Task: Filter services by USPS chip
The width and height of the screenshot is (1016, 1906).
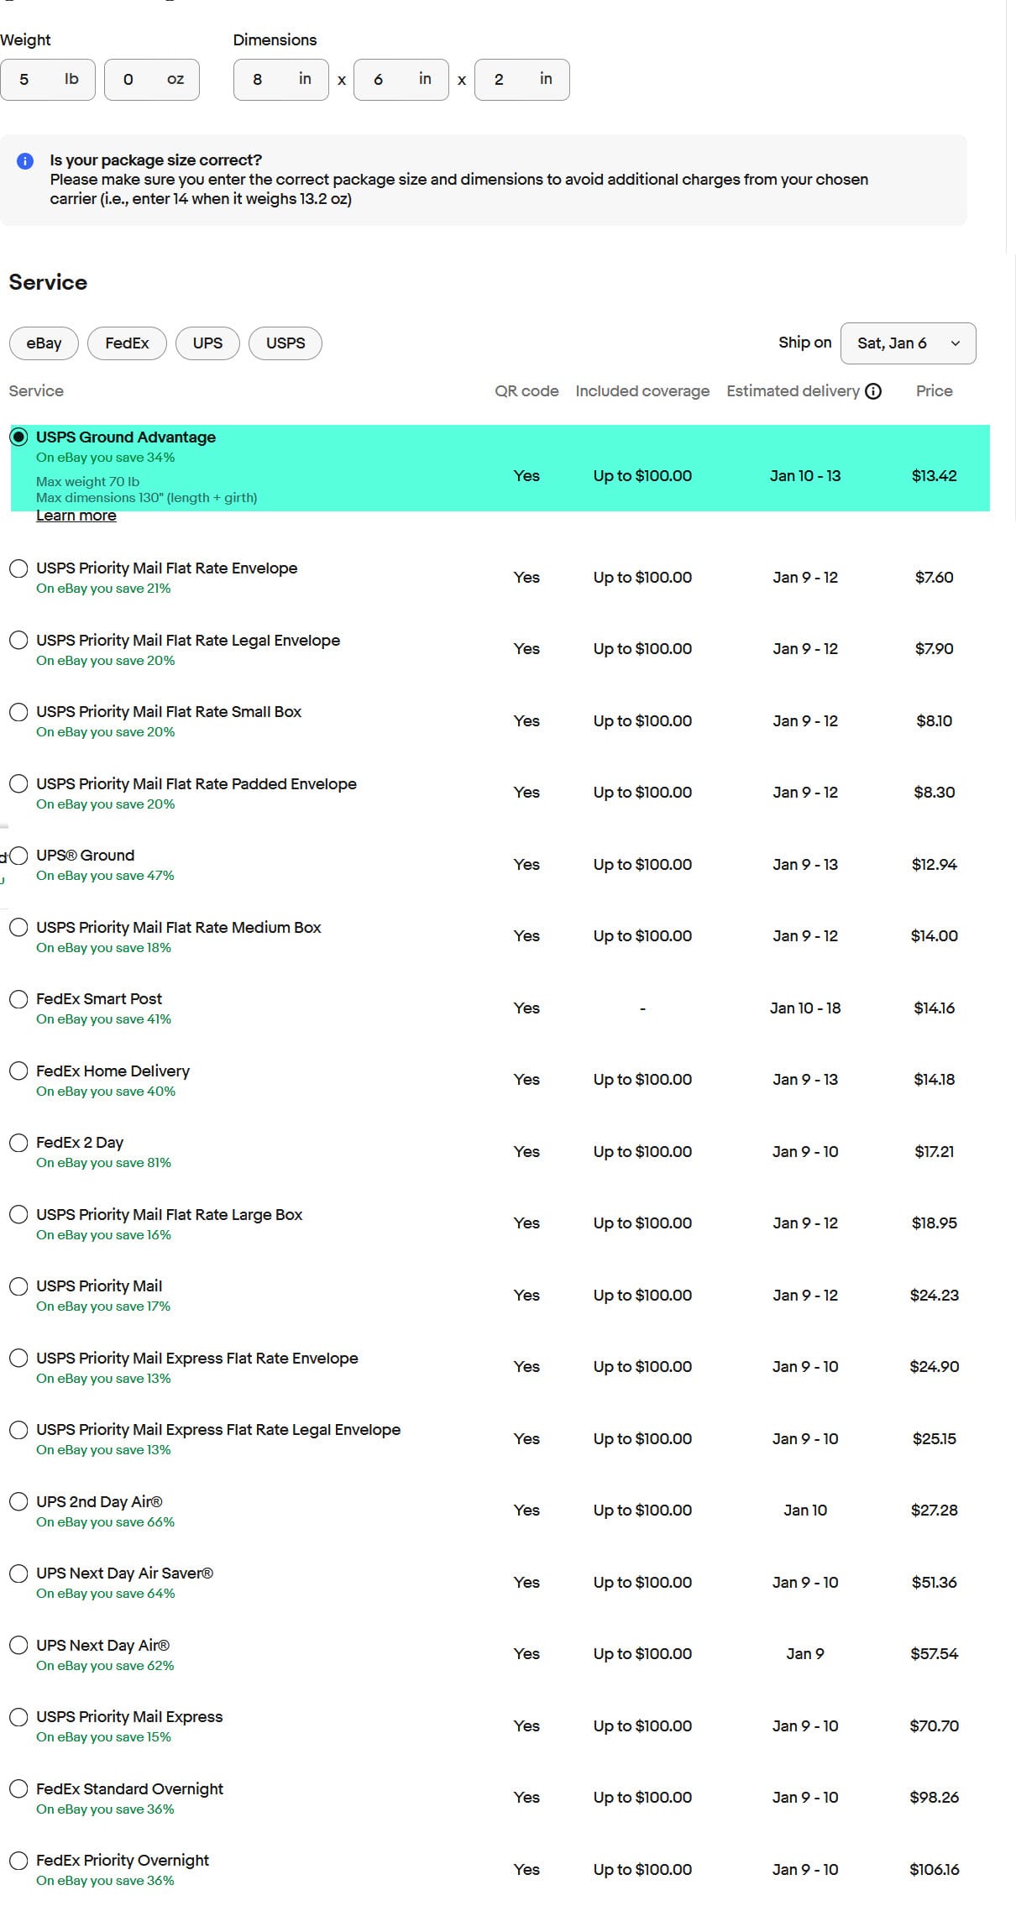Action: tap(285, 343)
